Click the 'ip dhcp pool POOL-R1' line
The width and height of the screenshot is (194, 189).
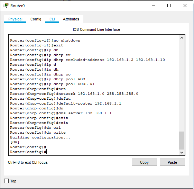(x=52, y=84)
